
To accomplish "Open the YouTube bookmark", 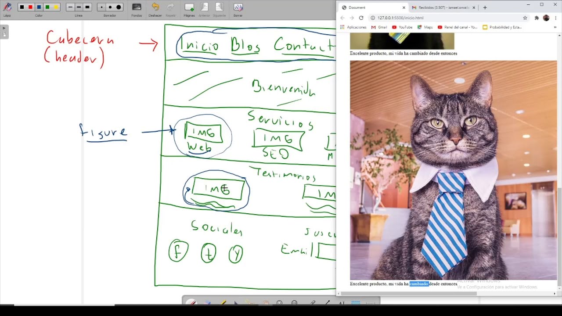I will tap(402, 27).
